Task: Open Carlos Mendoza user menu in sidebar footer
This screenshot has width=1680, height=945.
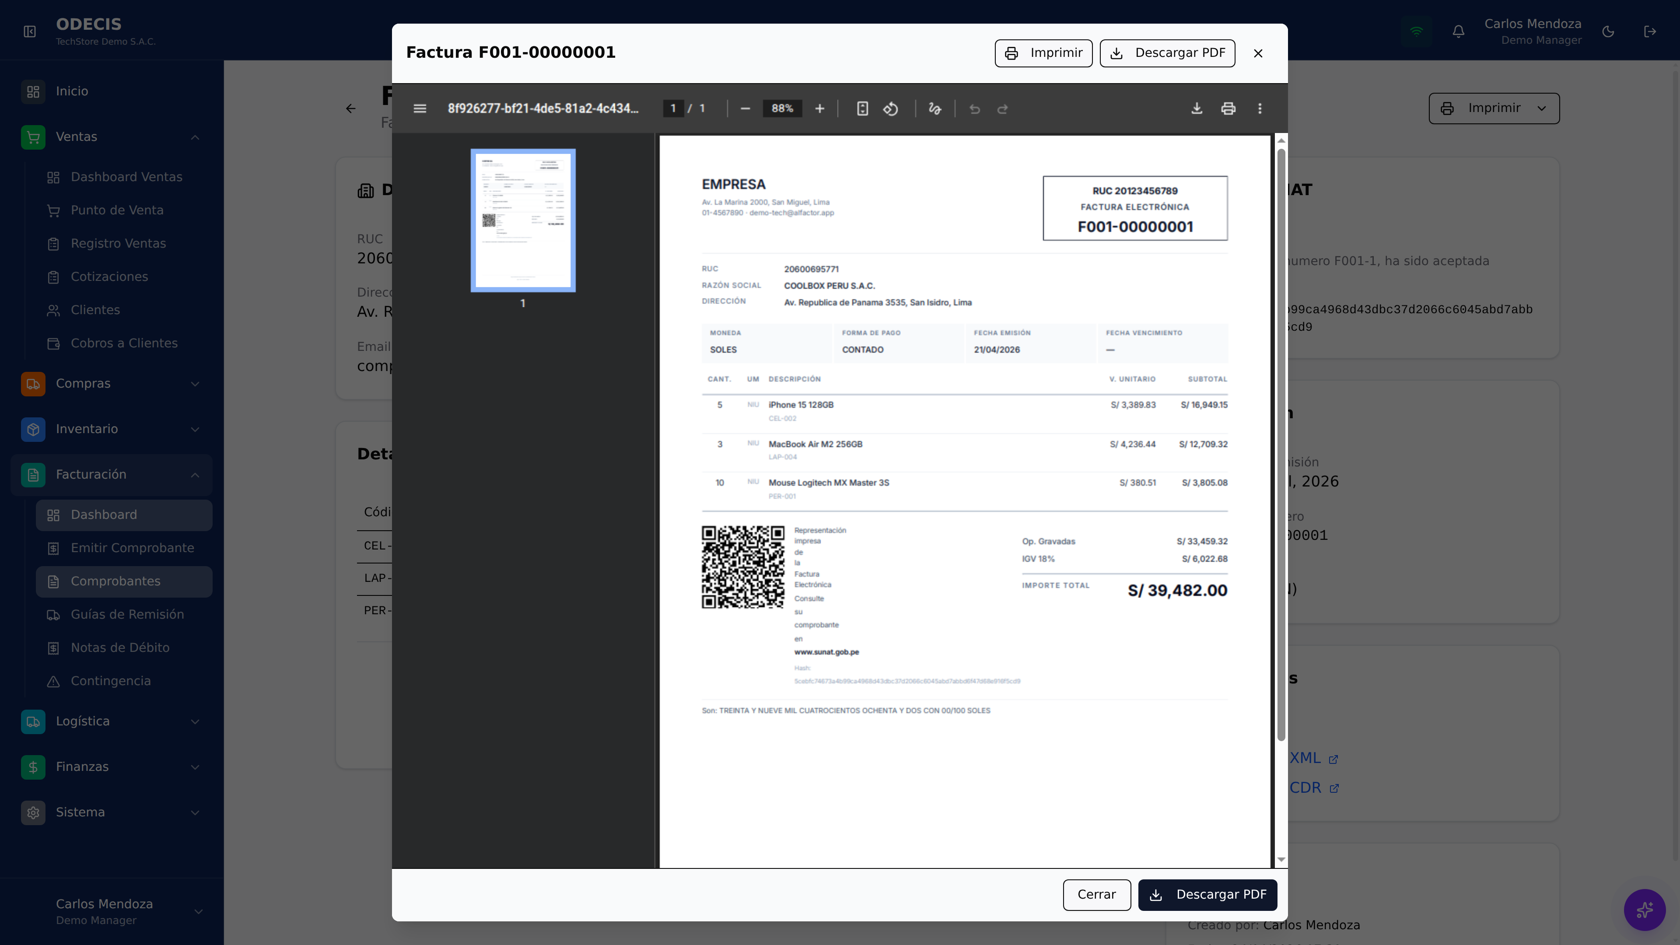Action: pos(112,911)
